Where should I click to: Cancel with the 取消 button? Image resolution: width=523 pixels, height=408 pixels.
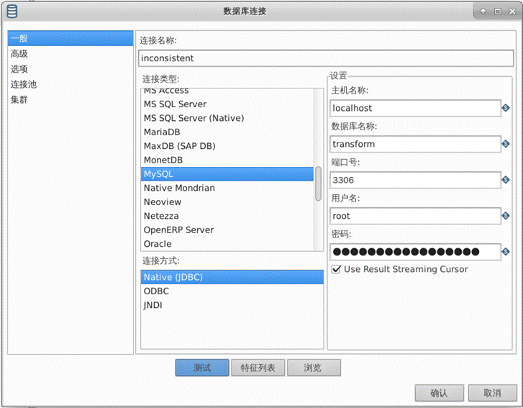[x=493, y=393]
